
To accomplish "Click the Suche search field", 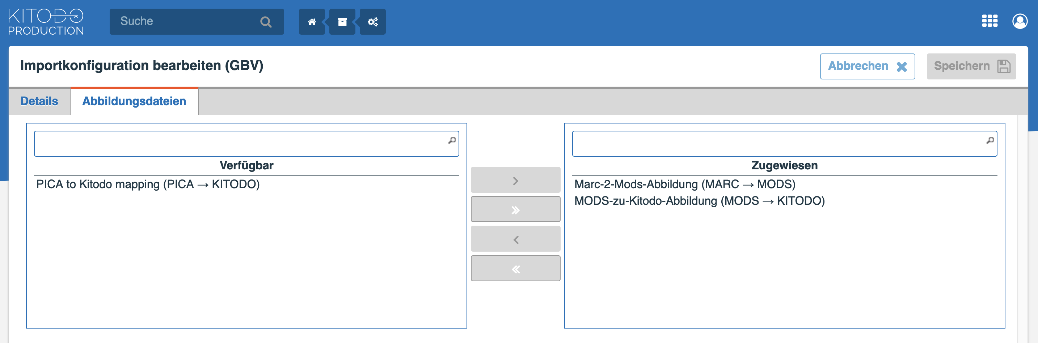I will [x=197, y=21].
